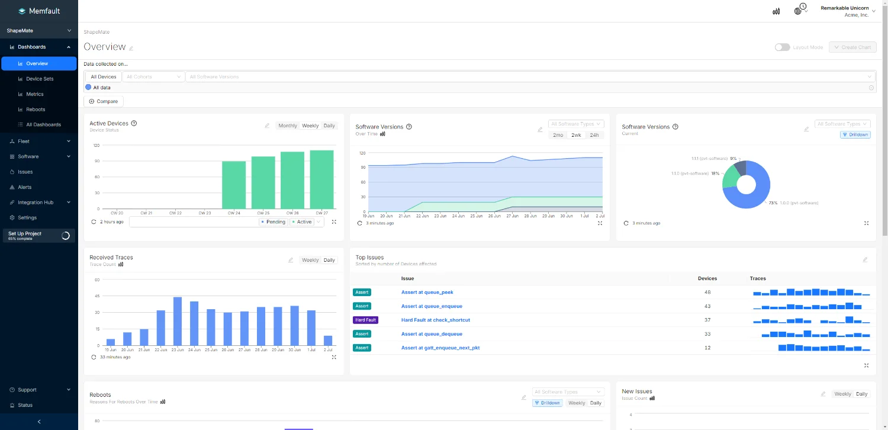888x430 pixels.
Task: Open the Assert at queue_peek issue
Action: [x=427, y=292]
